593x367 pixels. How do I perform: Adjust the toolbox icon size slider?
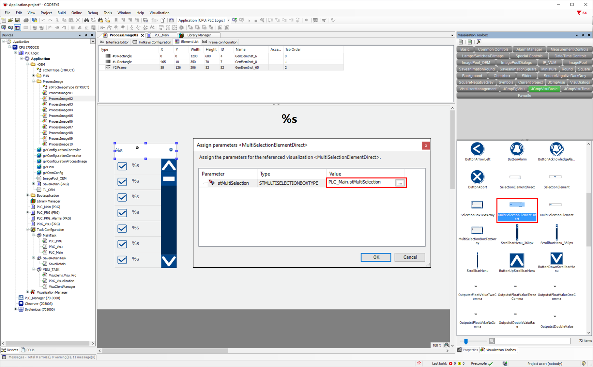[x=466, y=341]
